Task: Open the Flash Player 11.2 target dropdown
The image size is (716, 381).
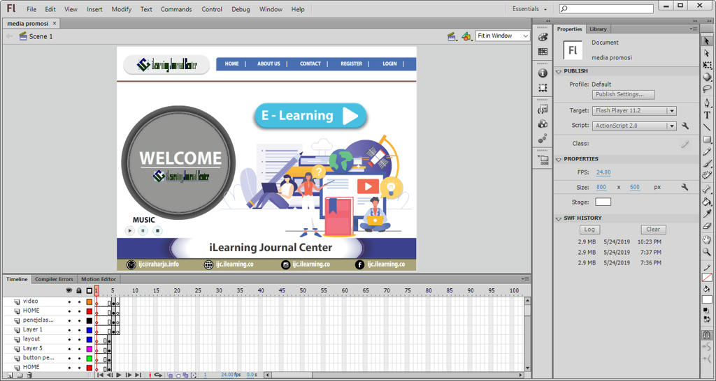Action: coord(671,111)
